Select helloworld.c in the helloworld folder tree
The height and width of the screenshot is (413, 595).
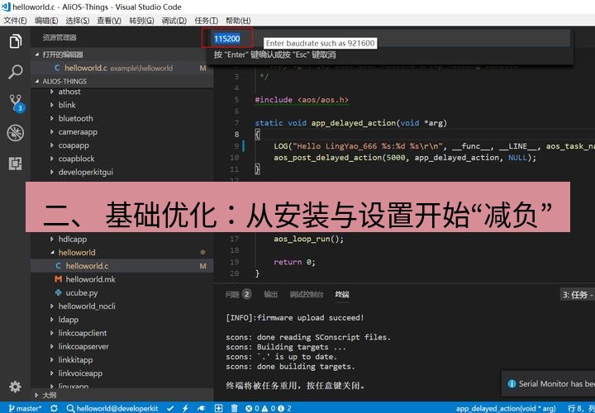tap(121, 266)
